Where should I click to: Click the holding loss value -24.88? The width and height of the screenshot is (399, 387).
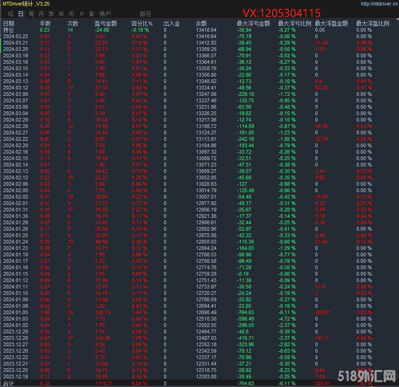102,30
